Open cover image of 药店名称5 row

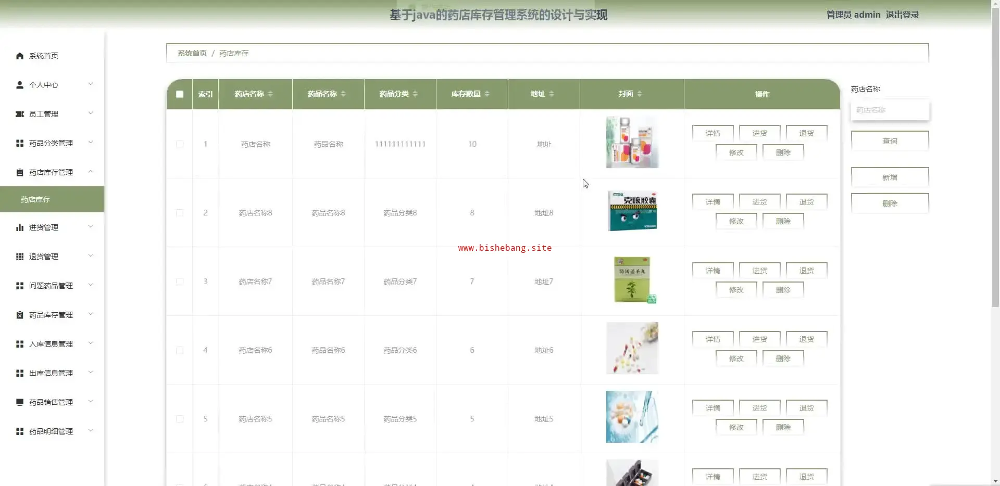point(632,417)
